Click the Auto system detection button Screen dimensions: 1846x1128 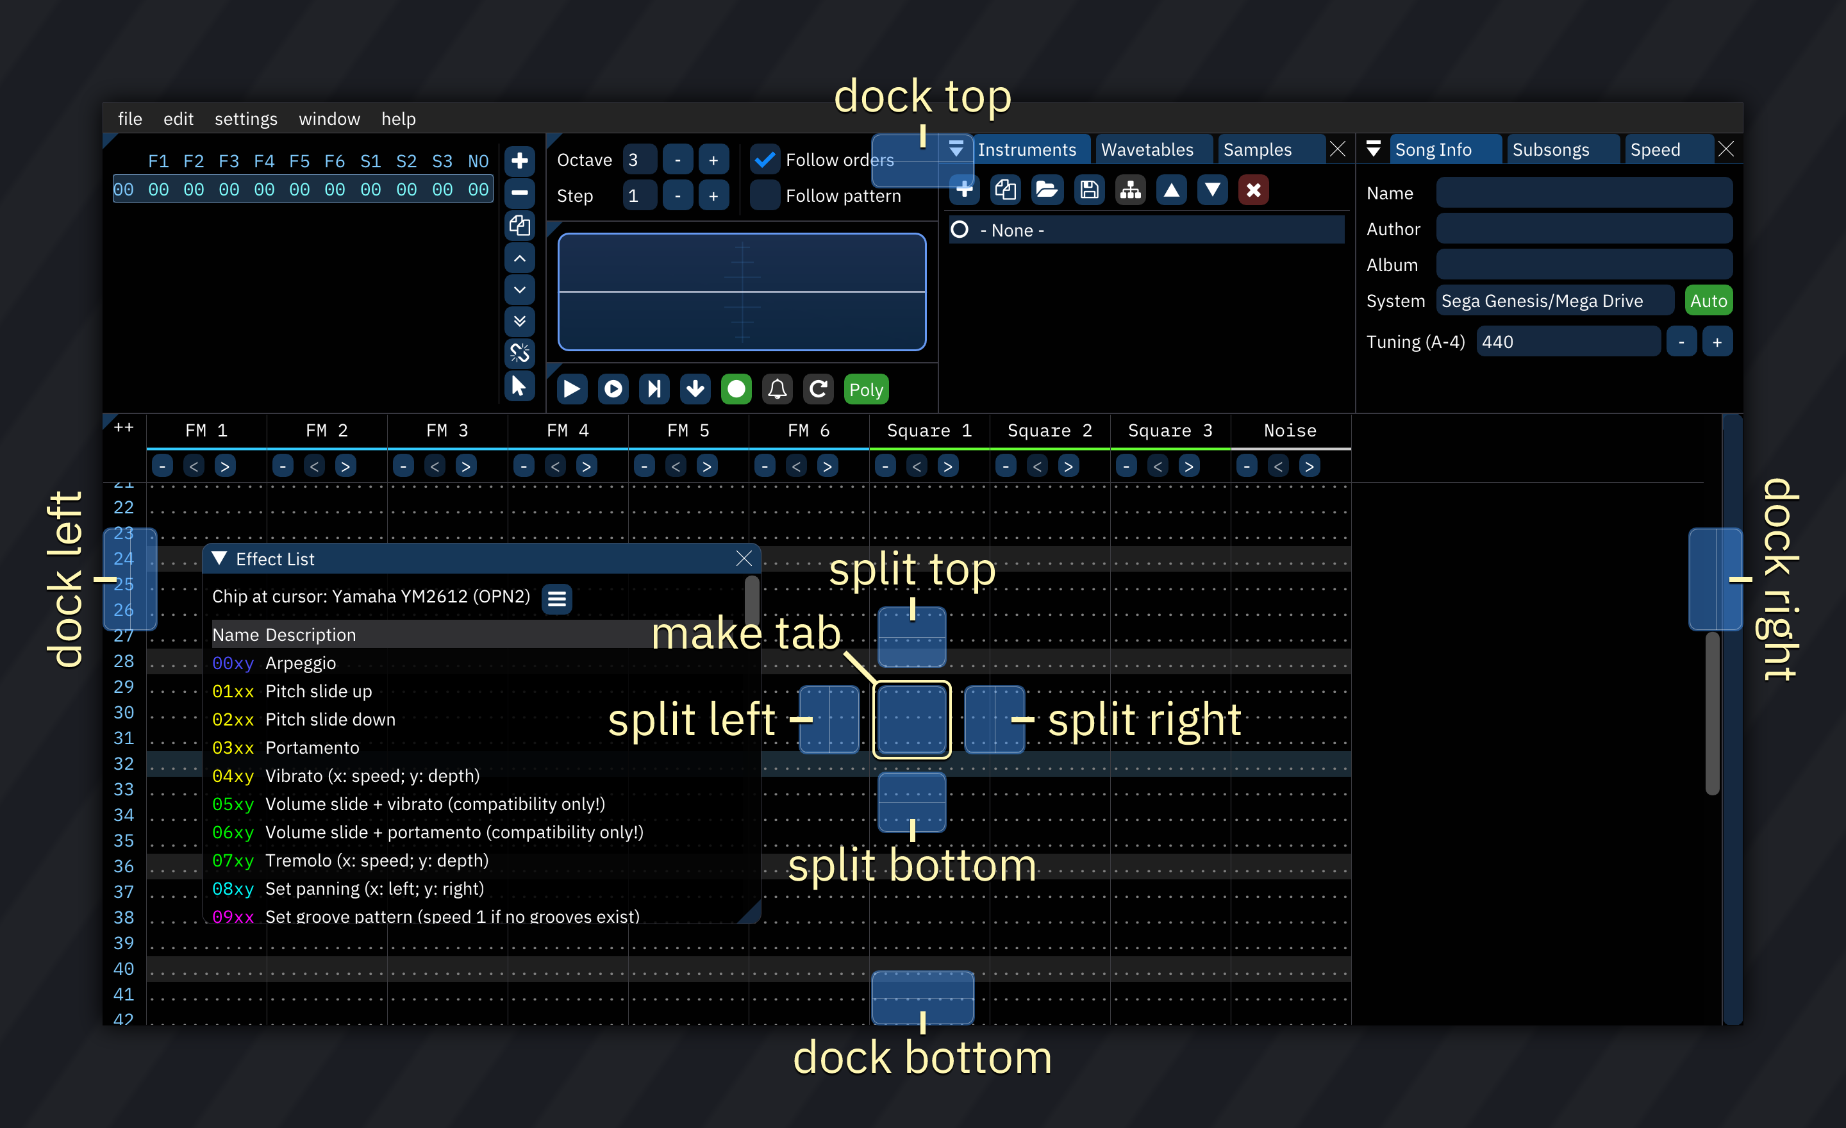click(x=1709, y=301)
